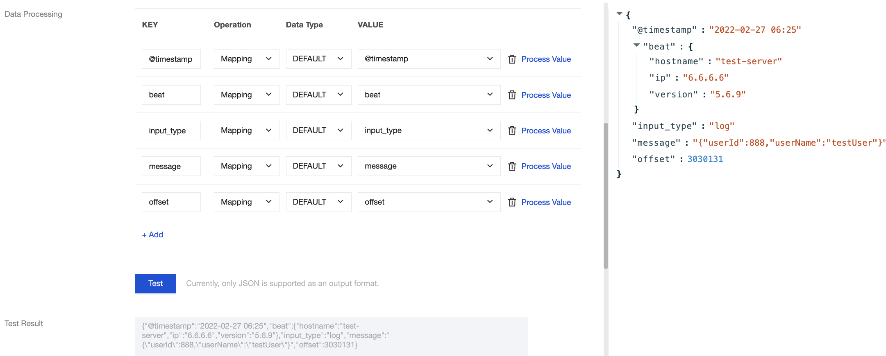Viewport: 886px width, 356px height.
Task: Collapse the root JSON object triangle
Action: [619, 14]
